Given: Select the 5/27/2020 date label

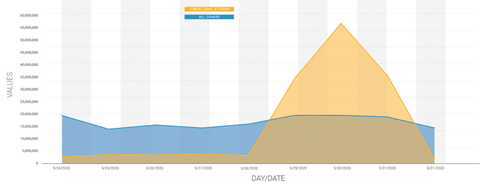Looking at the screenshot, I should tap(203, 168).
